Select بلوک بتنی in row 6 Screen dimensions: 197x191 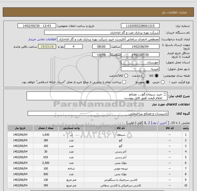coord(121,163)
